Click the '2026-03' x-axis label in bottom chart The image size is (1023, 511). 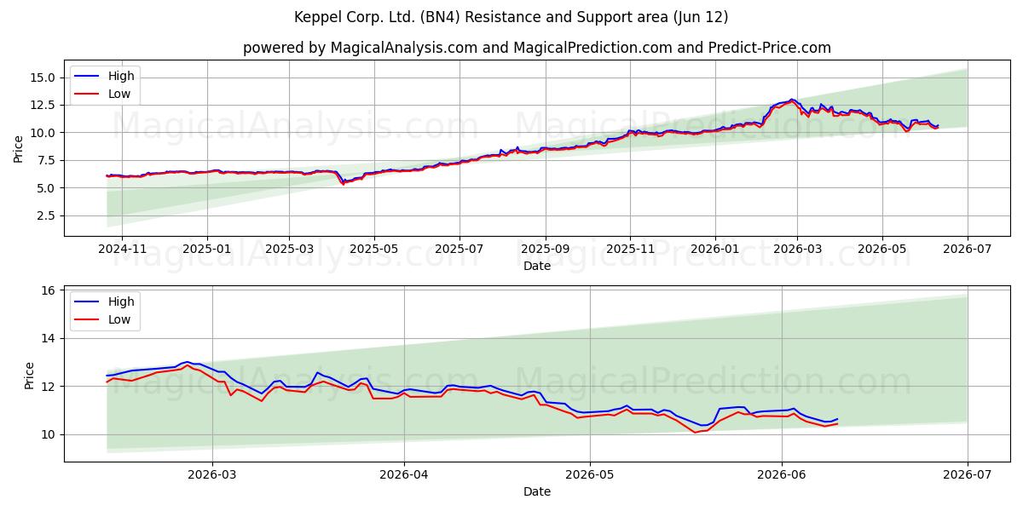(212, 474)
